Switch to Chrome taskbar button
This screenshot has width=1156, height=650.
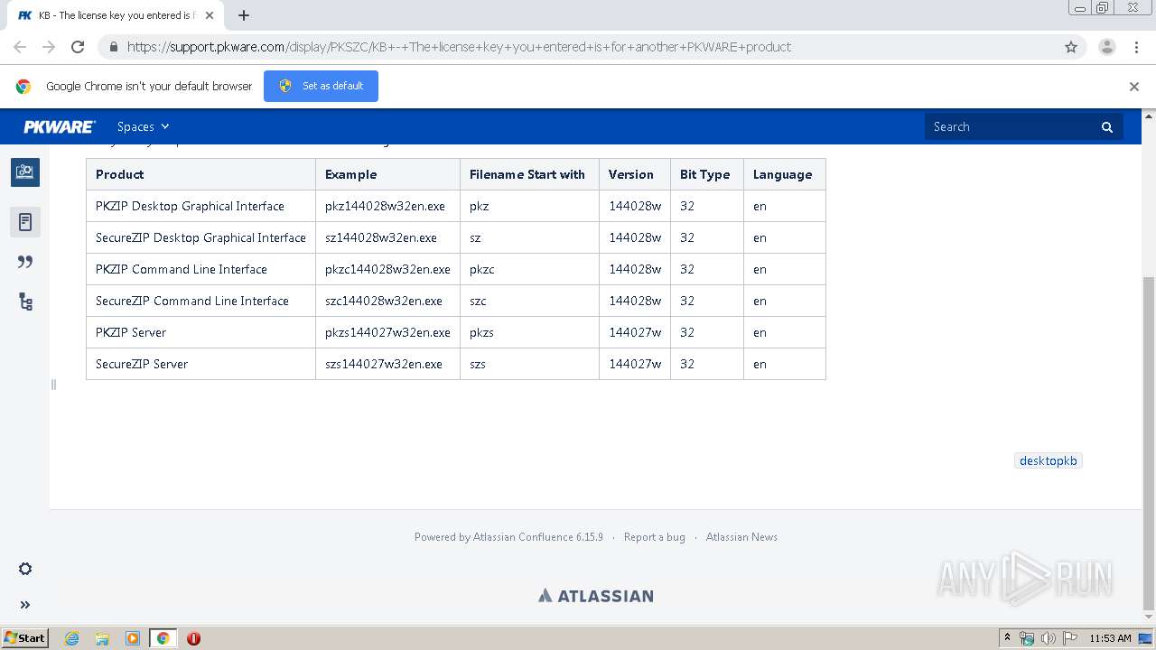click(x=163, y=638)
